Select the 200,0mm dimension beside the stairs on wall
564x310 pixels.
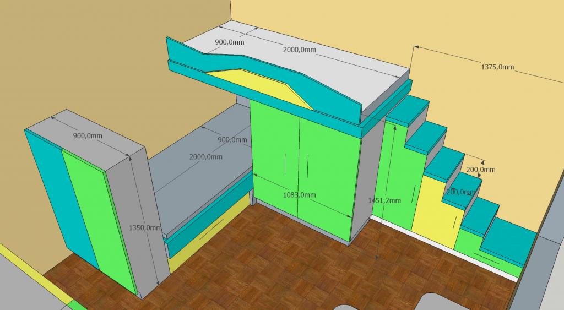pos(481,170)
